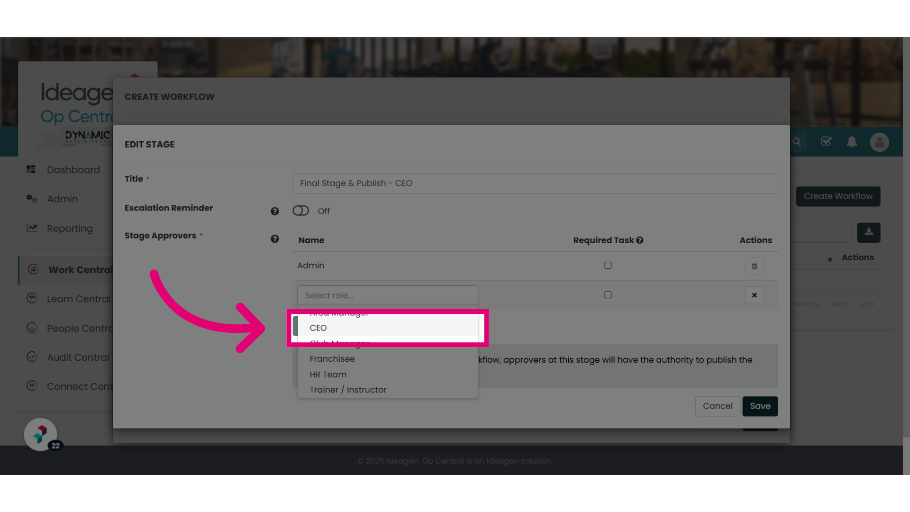Screen dimensions: 910x512
Task: Delete the Admin approver with trash icon
Action: point(754,266)
